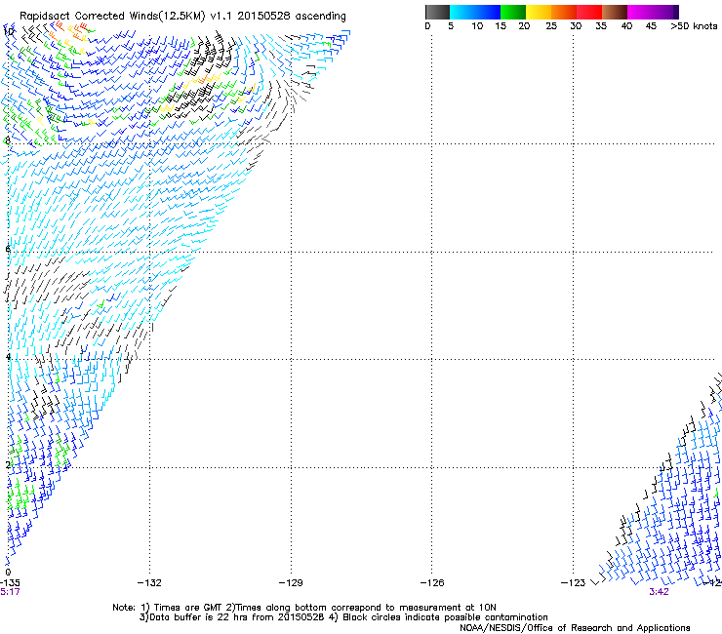Image resolution: width=722 pixels, height=634 pixels.
Task: Click the longitude label '-129'
Action: [291, 583]
